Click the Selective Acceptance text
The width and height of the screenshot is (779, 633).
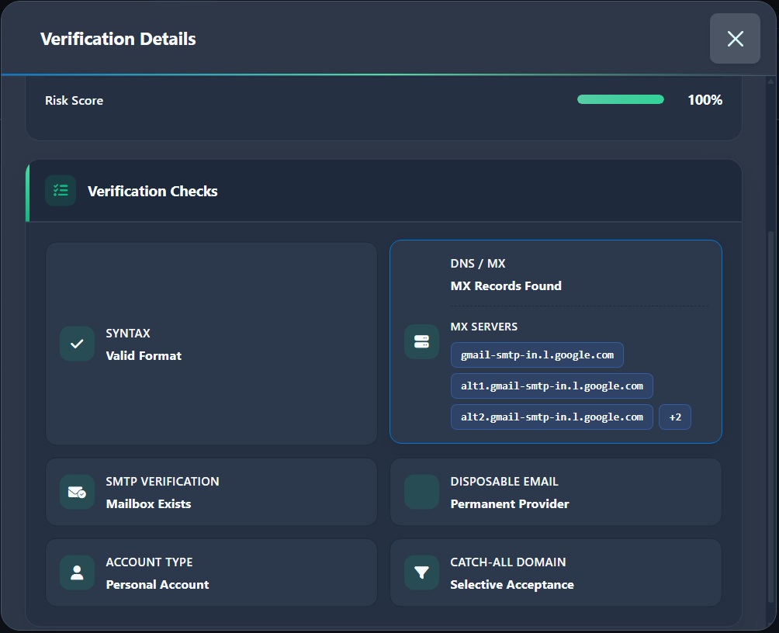pyautogui.click(x=512, y=584)
